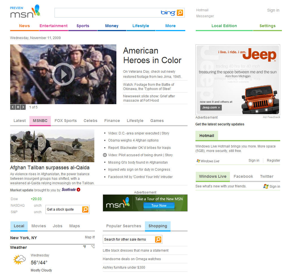Viewport: 298px width, 274px height.
Task: Select the Celebs tab
Action: 90,121
